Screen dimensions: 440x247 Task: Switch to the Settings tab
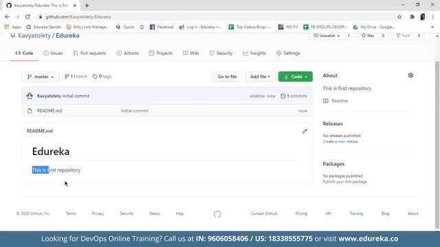click(288, 53)
